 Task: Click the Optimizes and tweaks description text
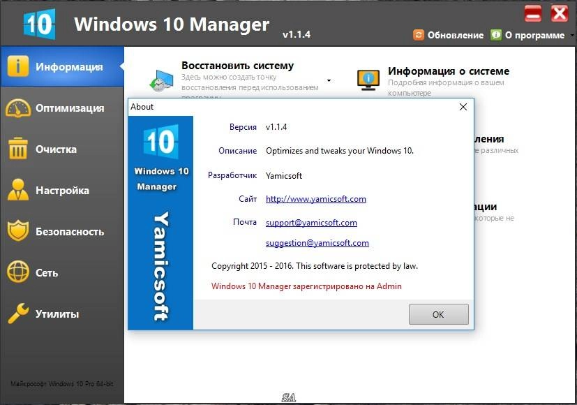point(340,151)
